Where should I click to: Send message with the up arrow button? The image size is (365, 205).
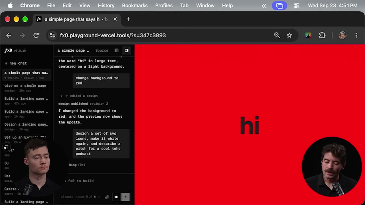[x=125, y=197]
